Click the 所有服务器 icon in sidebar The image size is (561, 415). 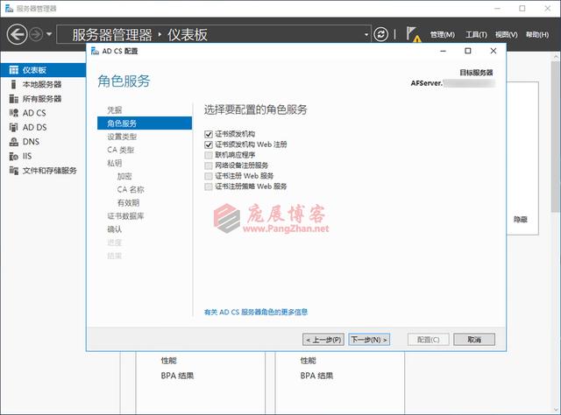14,99
